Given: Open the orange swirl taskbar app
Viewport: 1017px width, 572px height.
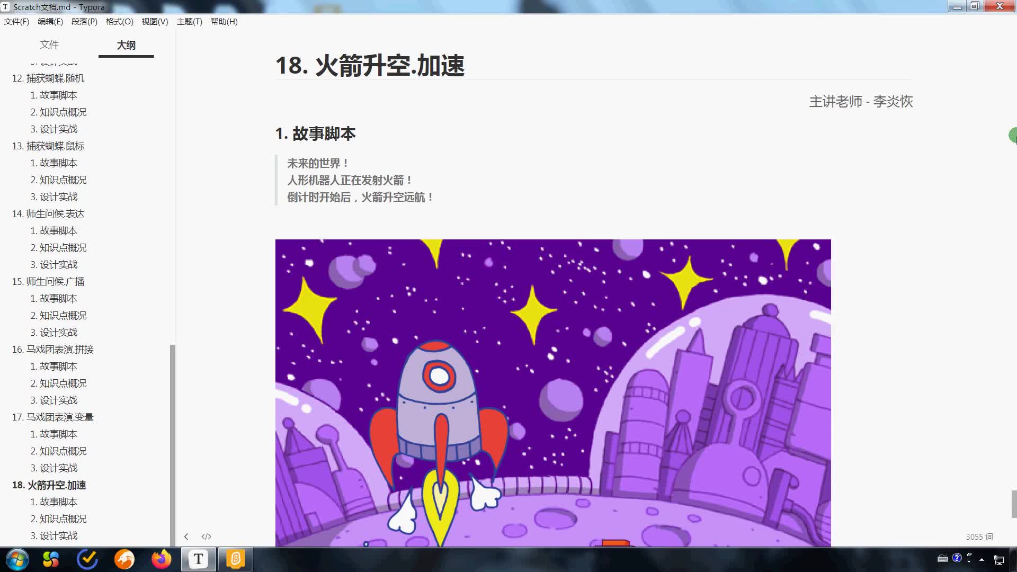Looking at the screenshot, I should (124, 559).
